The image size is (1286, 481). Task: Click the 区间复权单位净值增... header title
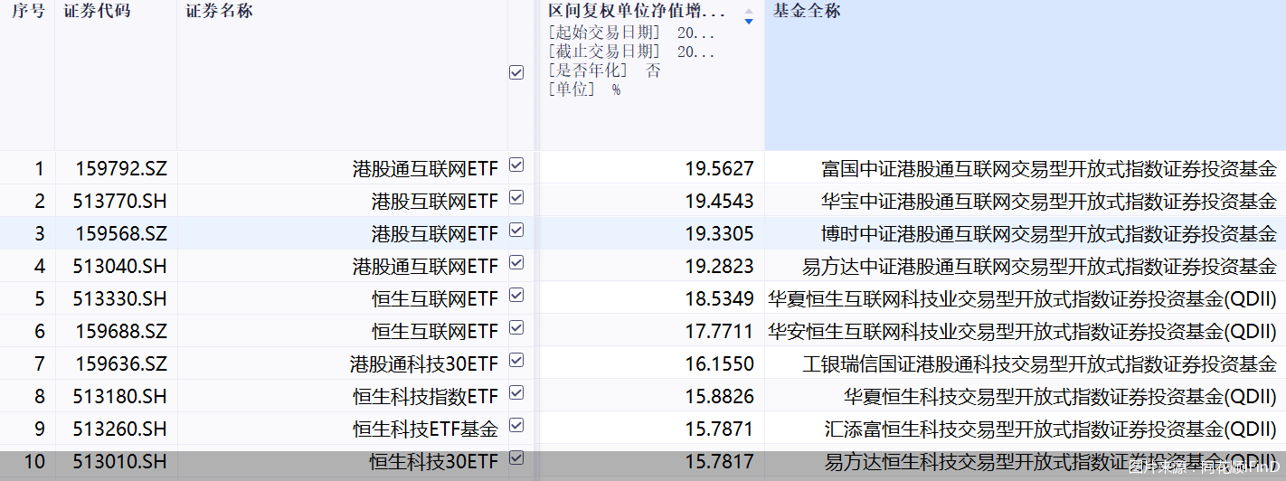[637, 12]
